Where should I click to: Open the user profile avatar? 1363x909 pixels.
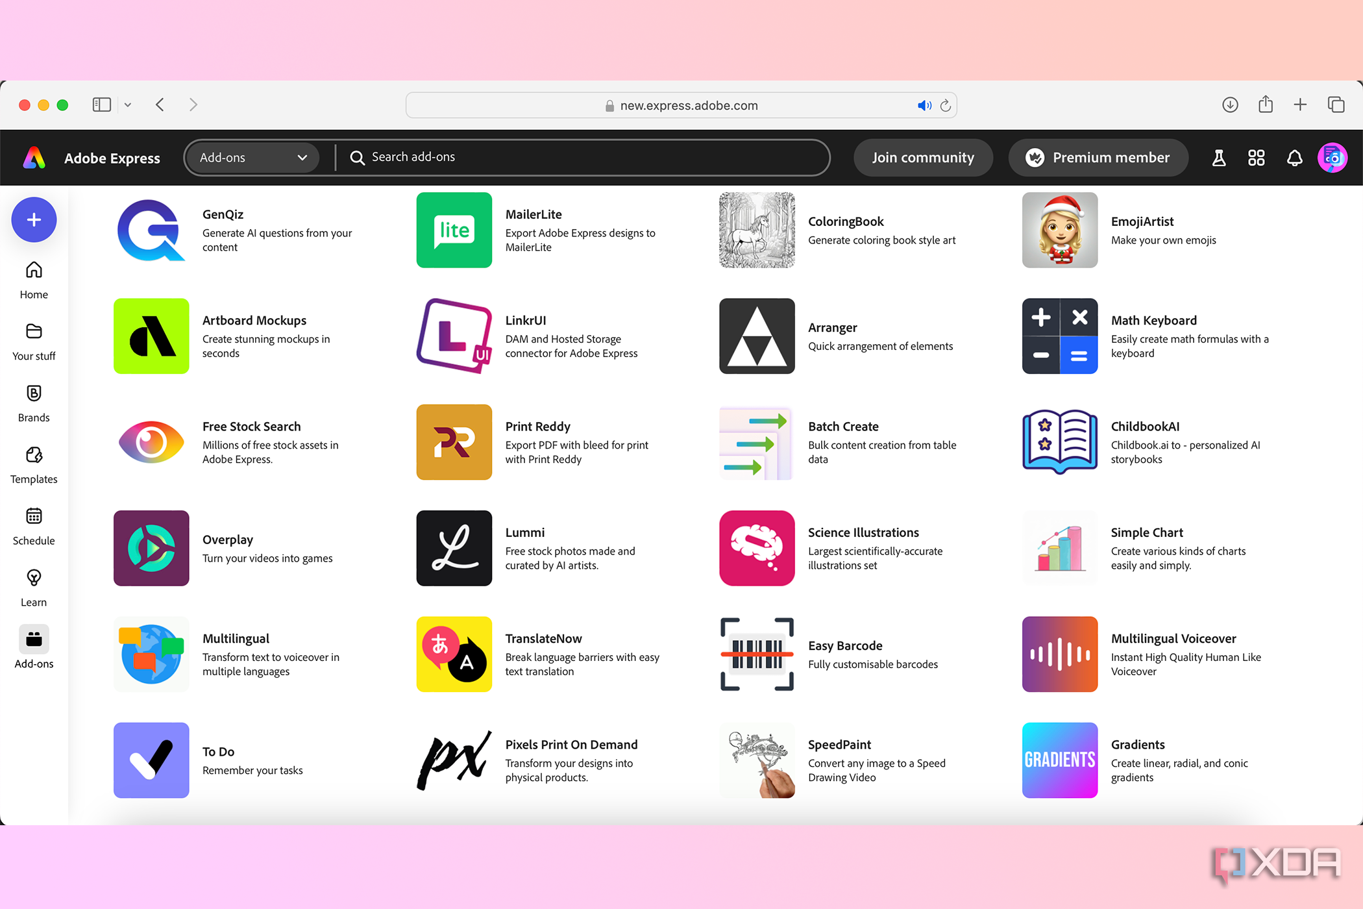click(x=1332, y=158)
